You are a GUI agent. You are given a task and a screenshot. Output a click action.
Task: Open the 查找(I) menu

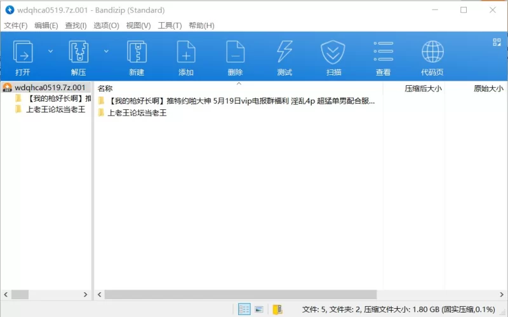[76, 25]
